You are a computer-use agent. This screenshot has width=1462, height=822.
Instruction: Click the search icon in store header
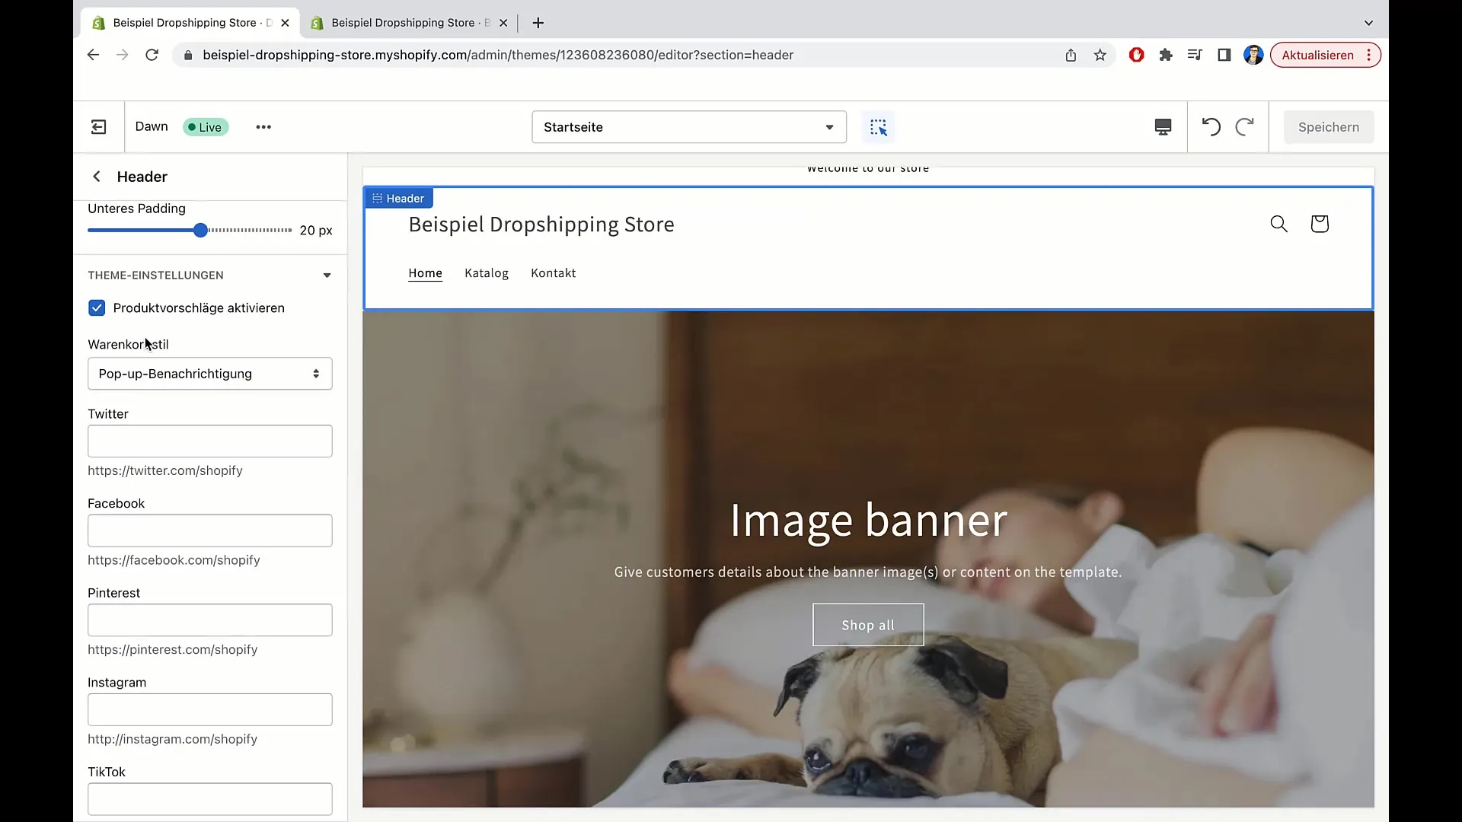1279,223
